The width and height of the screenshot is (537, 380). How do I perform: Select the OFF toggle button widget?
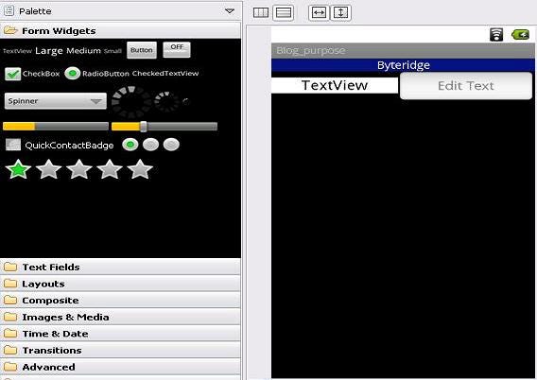tap(177, 49)
